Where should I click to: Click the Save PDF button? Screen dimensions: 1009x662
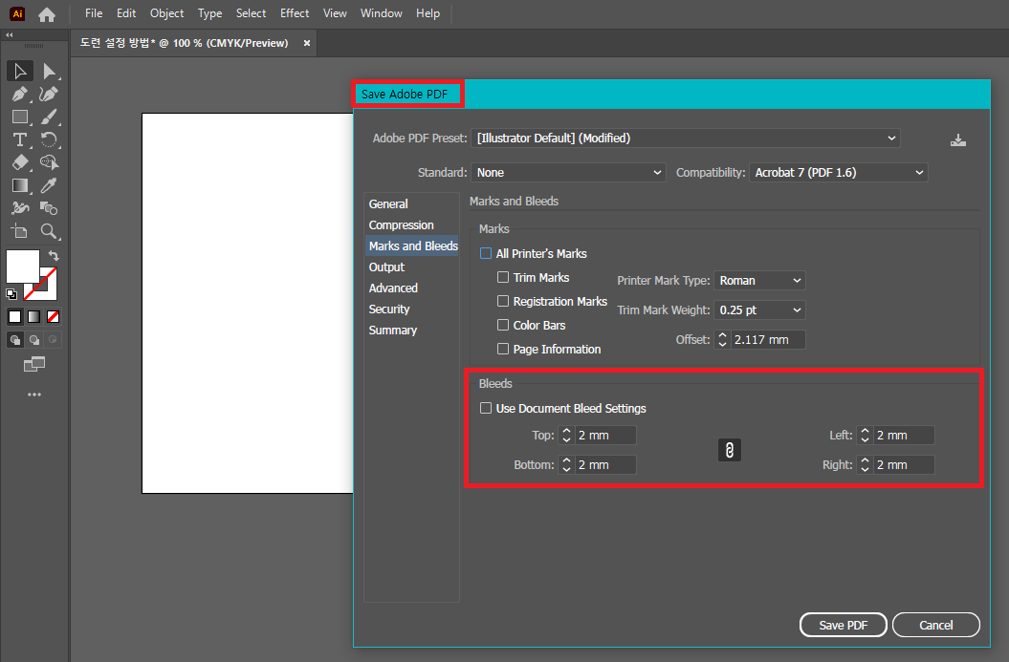pos(843,625)
